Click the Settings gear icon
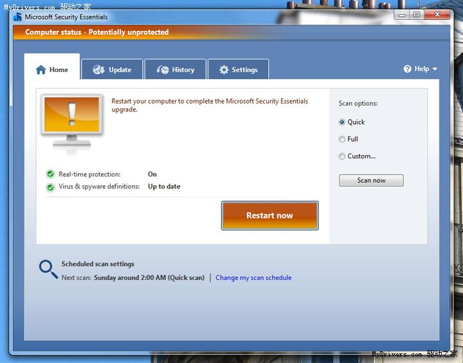The height and width of the screenshot is (363, 463). pyautogui.click(x=224, y=70)
